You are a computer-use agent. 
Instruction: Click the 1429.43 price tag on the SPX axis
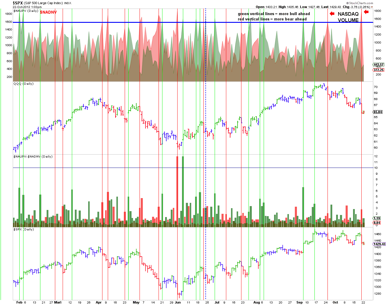coord(379,244)
